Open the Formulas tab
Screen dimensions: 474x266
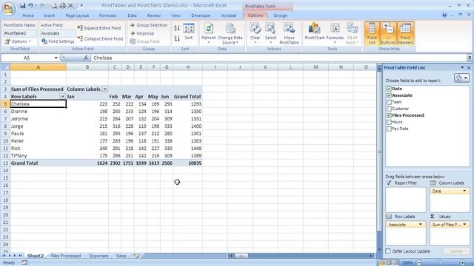tap(107, 16)
